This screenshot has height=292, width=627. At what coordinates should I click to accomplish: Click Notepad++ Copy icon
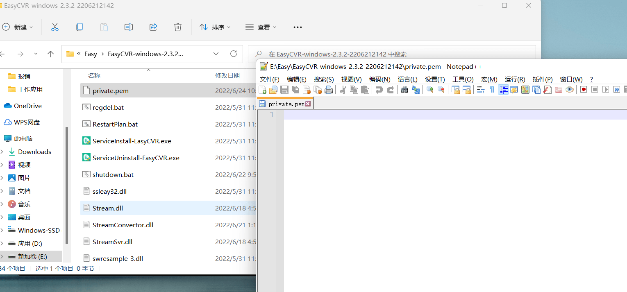(354, 90)
